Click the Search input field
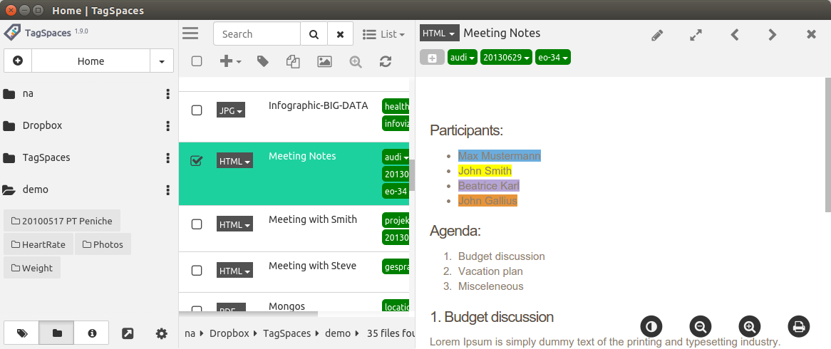This screenshot has width=831, height=349. tap(257, 34)
